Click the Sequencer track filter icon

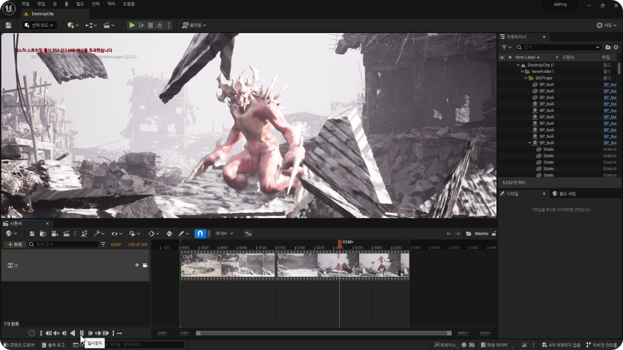pyautogui.click(x=103, y=245)
